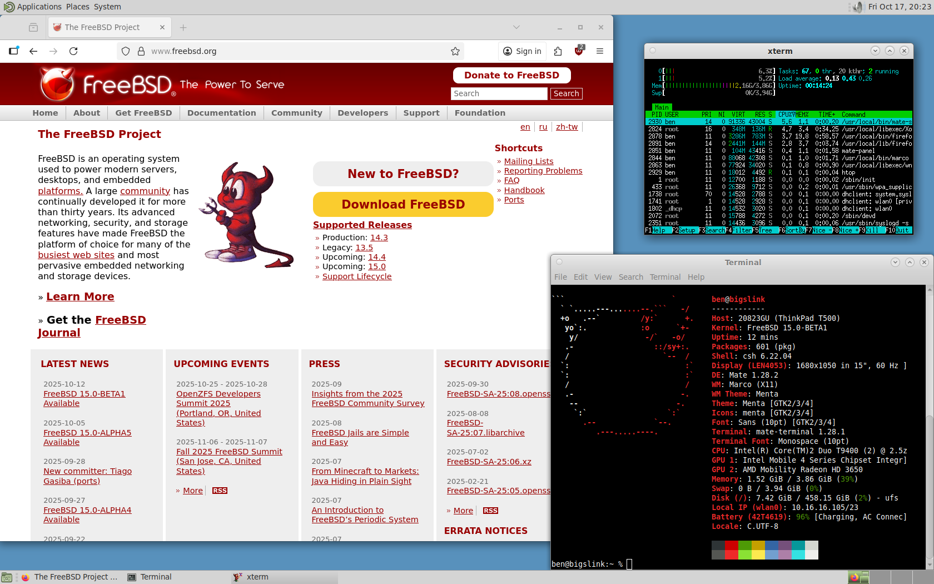This screenshot has height=584, width=934.
Task: Click the FreeBSD site search field
Action: (499, 93)
